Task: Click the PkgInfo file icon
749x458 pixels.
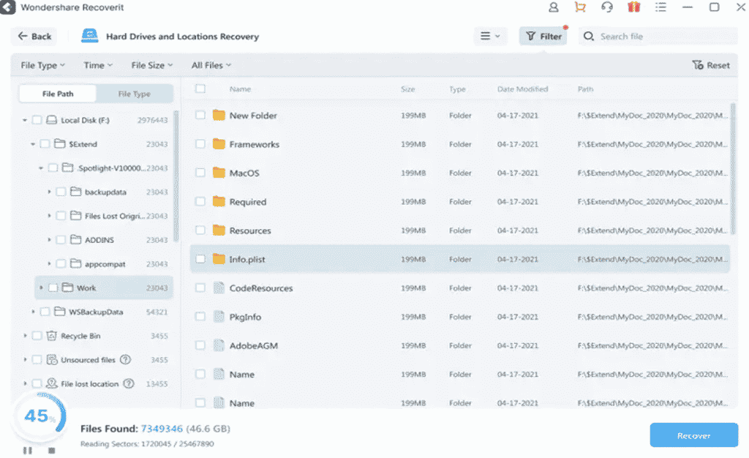Action: click(219, 317)
